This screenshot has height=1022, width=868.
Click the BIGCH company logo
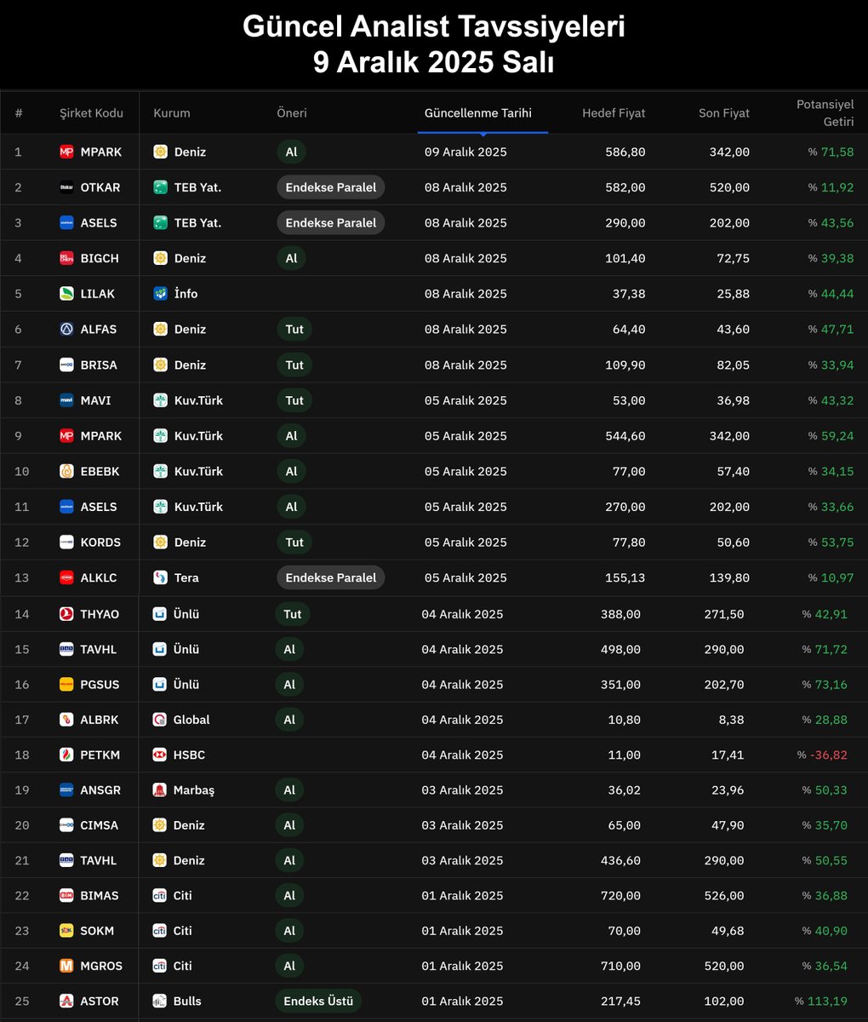point(66,258)
